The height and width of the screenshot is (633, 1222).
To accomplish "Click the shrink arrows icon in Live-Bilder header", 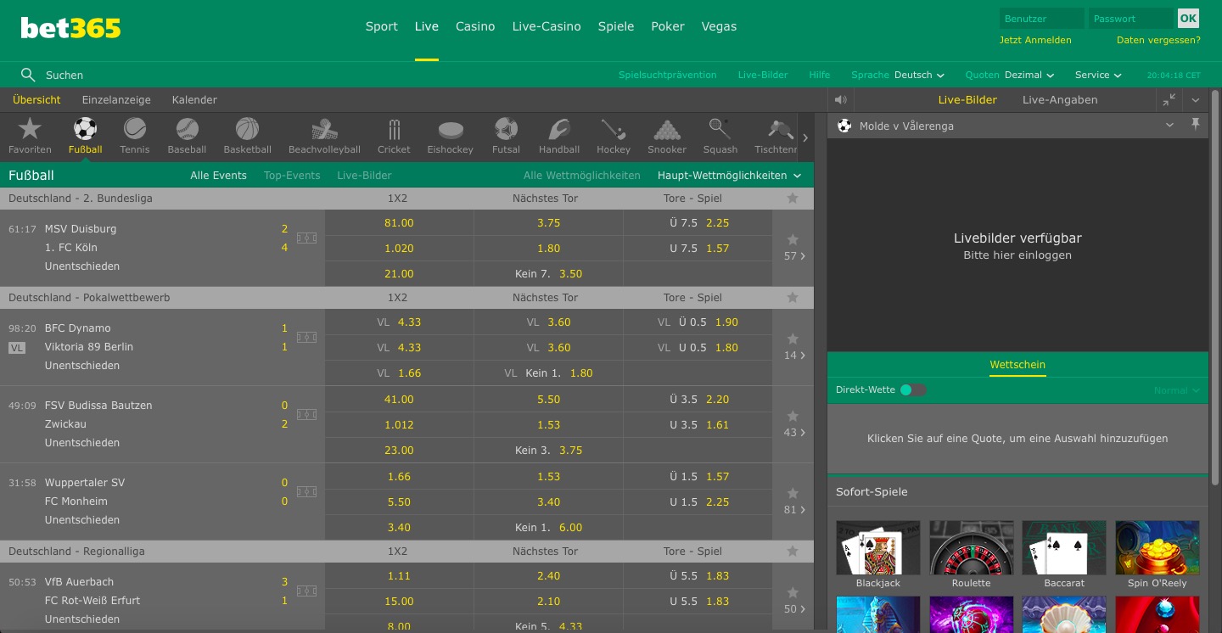I will click(1169, 100).
